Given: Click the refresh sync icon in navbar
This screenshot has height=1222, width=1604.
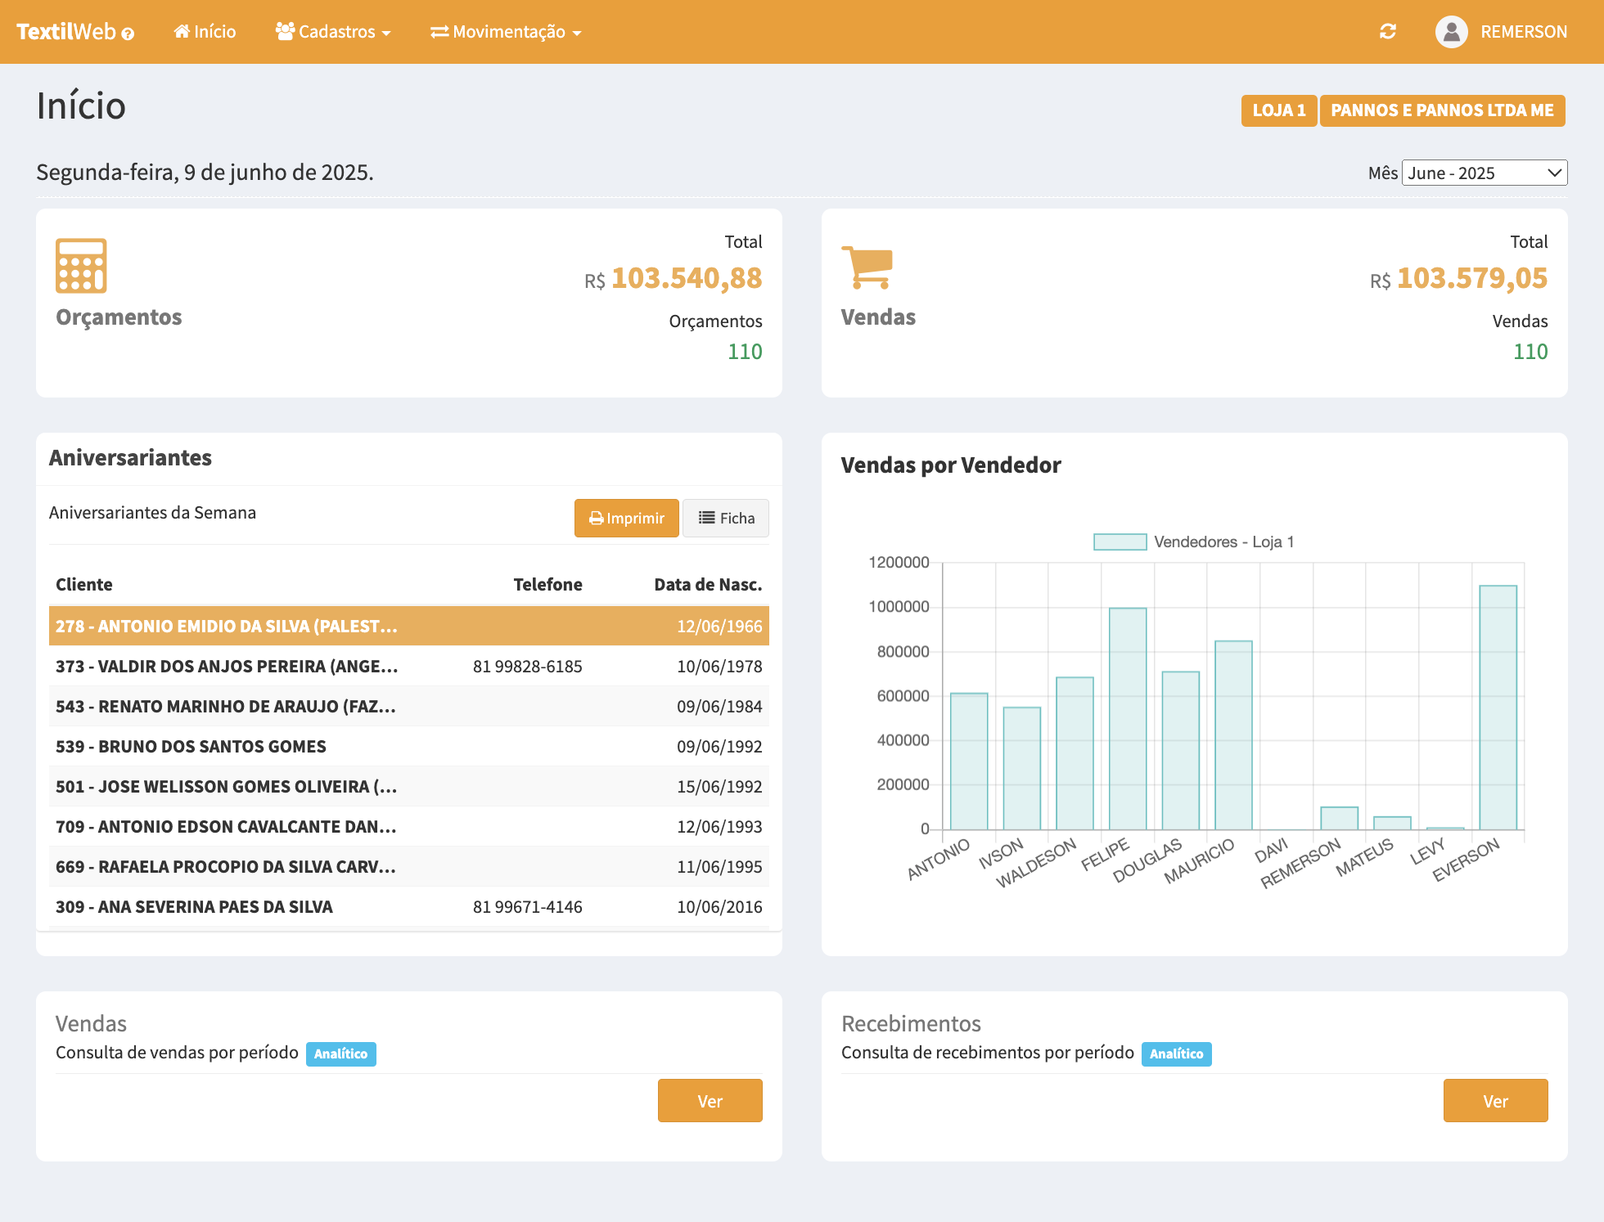Looking at the screenshot, I should coord(1387,32).
